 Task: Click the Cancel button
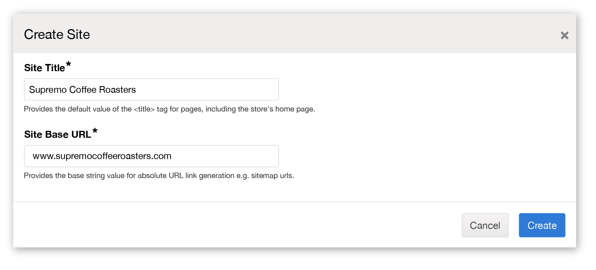(485, 225)
